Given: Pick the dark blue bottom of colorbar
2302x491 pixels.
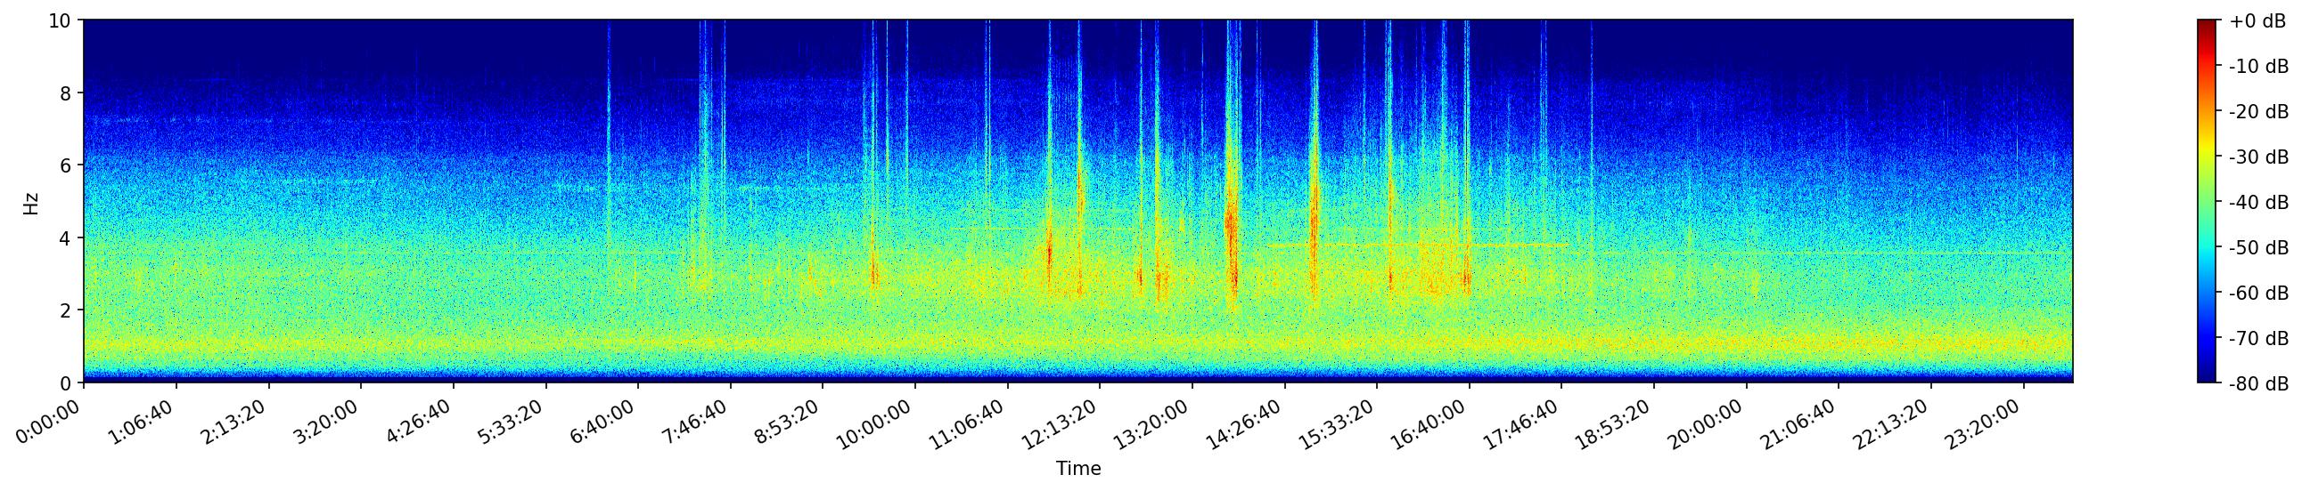Looking at the screenshot, I should point(2208,379).
